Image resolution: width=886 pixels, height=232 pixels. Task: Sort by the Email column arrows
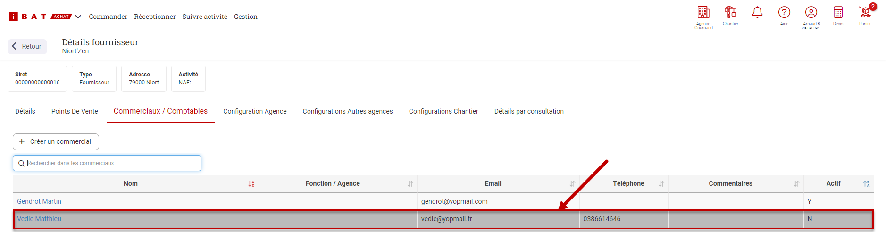pos(572,184)
